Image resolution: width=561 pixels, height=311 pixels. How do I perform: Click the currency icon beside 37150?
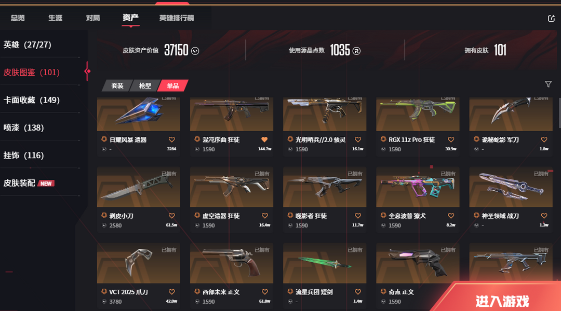pos(195,51)
